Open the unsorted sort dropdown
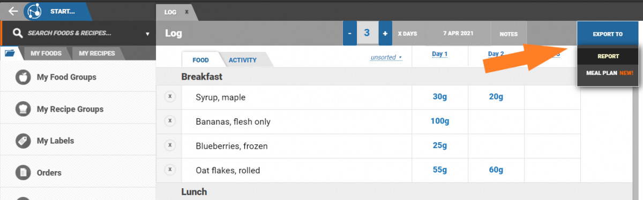The width and height of the screenshot is (643, 200). pos(386,57)
